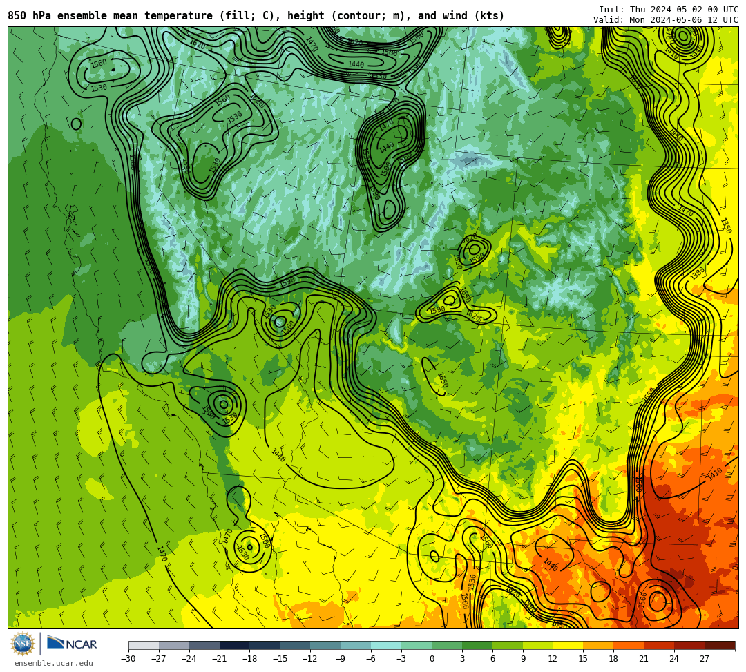Viewport: 746px width, 672px height.
Task: Pick the -30 to -27 light gray swatch
Action: (144, 645)
